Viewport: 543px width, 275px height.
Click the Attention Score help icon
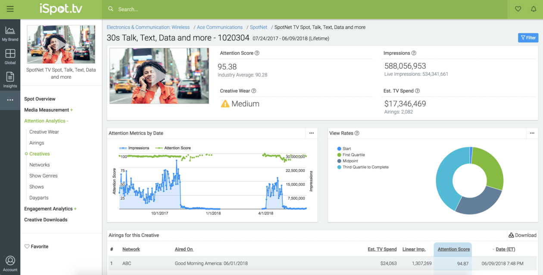[x=257, y=53]
